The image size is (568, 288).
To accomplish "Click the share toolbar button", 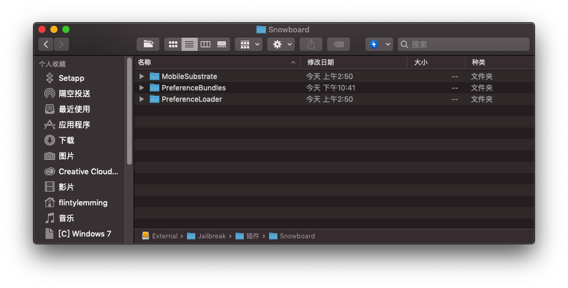I will point(311,44).
